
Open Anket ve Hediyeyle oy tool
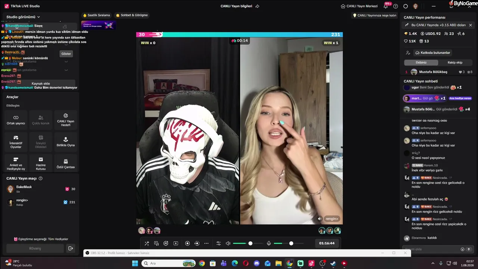pos(16,164)
